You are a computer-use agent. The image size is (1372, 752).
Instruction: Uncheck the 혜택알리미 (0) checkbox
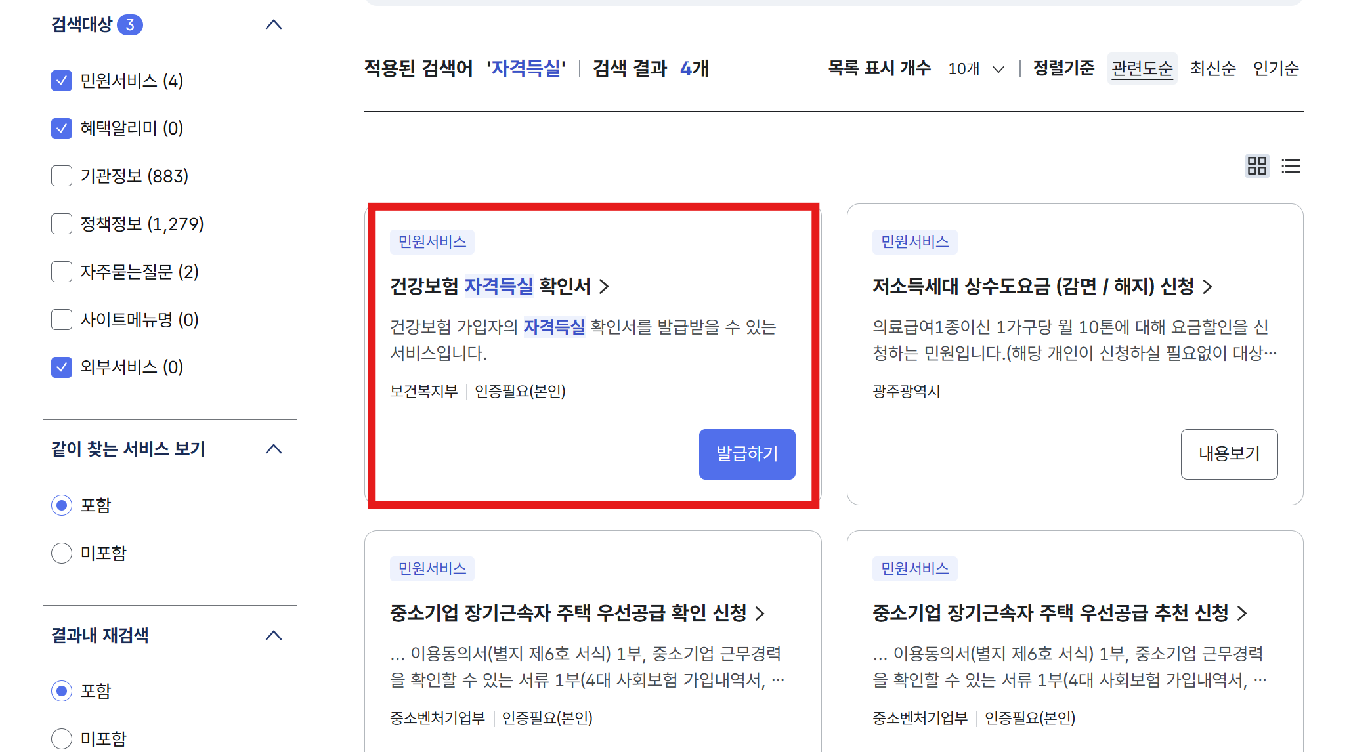click(62, 128)
